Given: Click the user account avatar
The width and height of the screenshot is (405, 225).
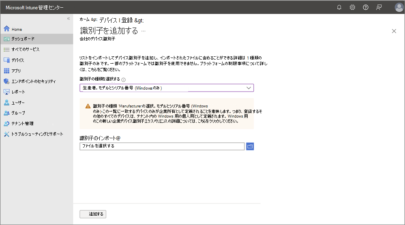Looking at the screenshot, I should pos(399,7).
